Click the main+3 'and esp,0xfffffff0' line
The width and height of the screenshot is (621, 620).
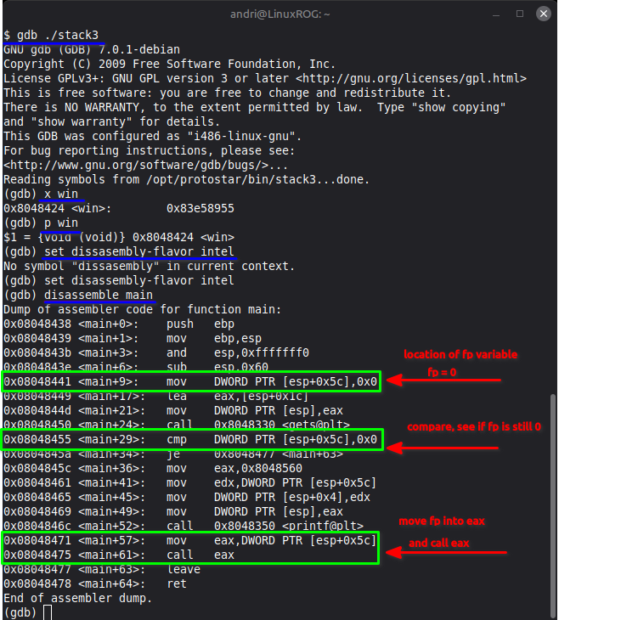pyautogui.click(x=156, y=352)
